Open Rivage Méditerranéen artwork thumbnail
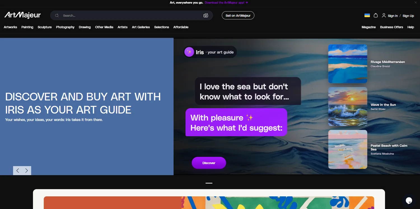The height and width of the screenshot is (209, 420). coord(347,64)
